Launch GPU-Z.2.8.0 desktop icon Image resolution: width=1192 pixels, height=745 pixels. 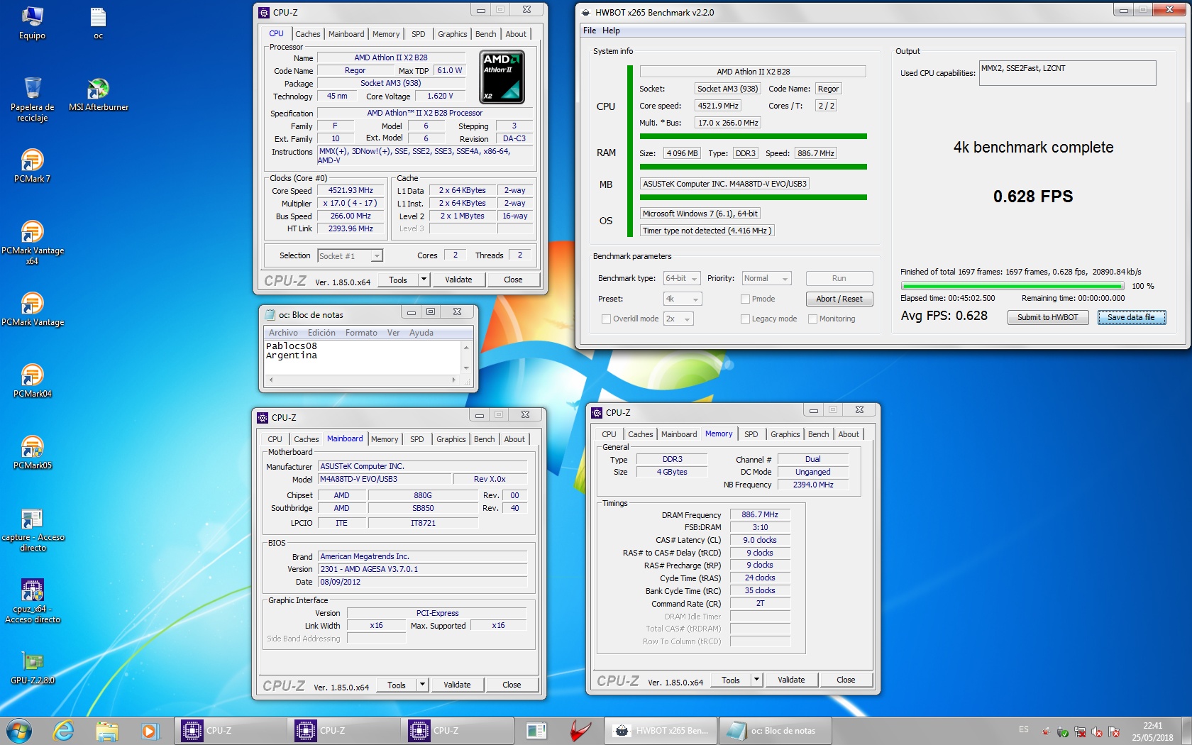pos(32,668)
